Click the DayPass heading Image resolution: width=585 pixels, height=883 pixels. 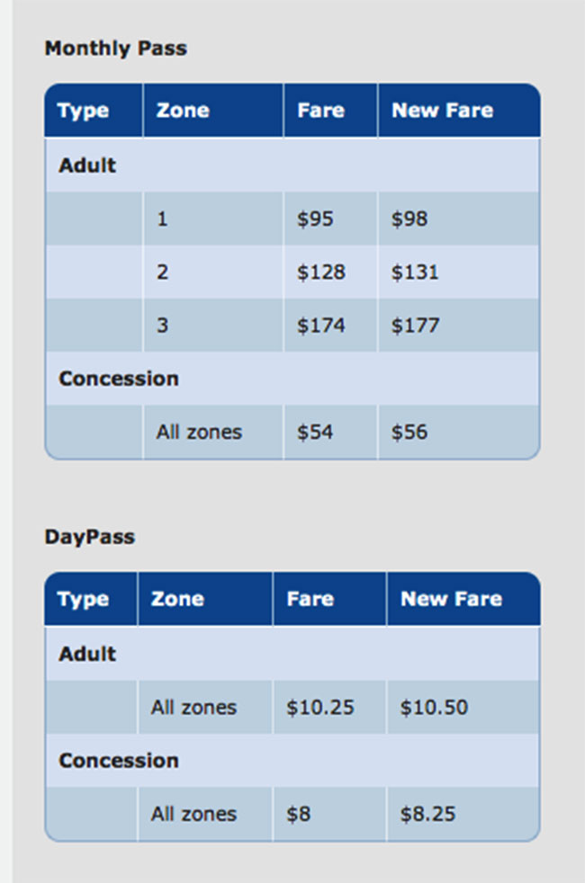click(x=90, y=537)
